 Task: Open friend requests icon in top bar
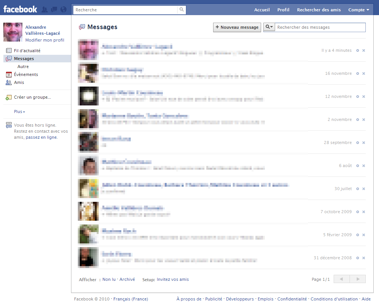(45, 10)
